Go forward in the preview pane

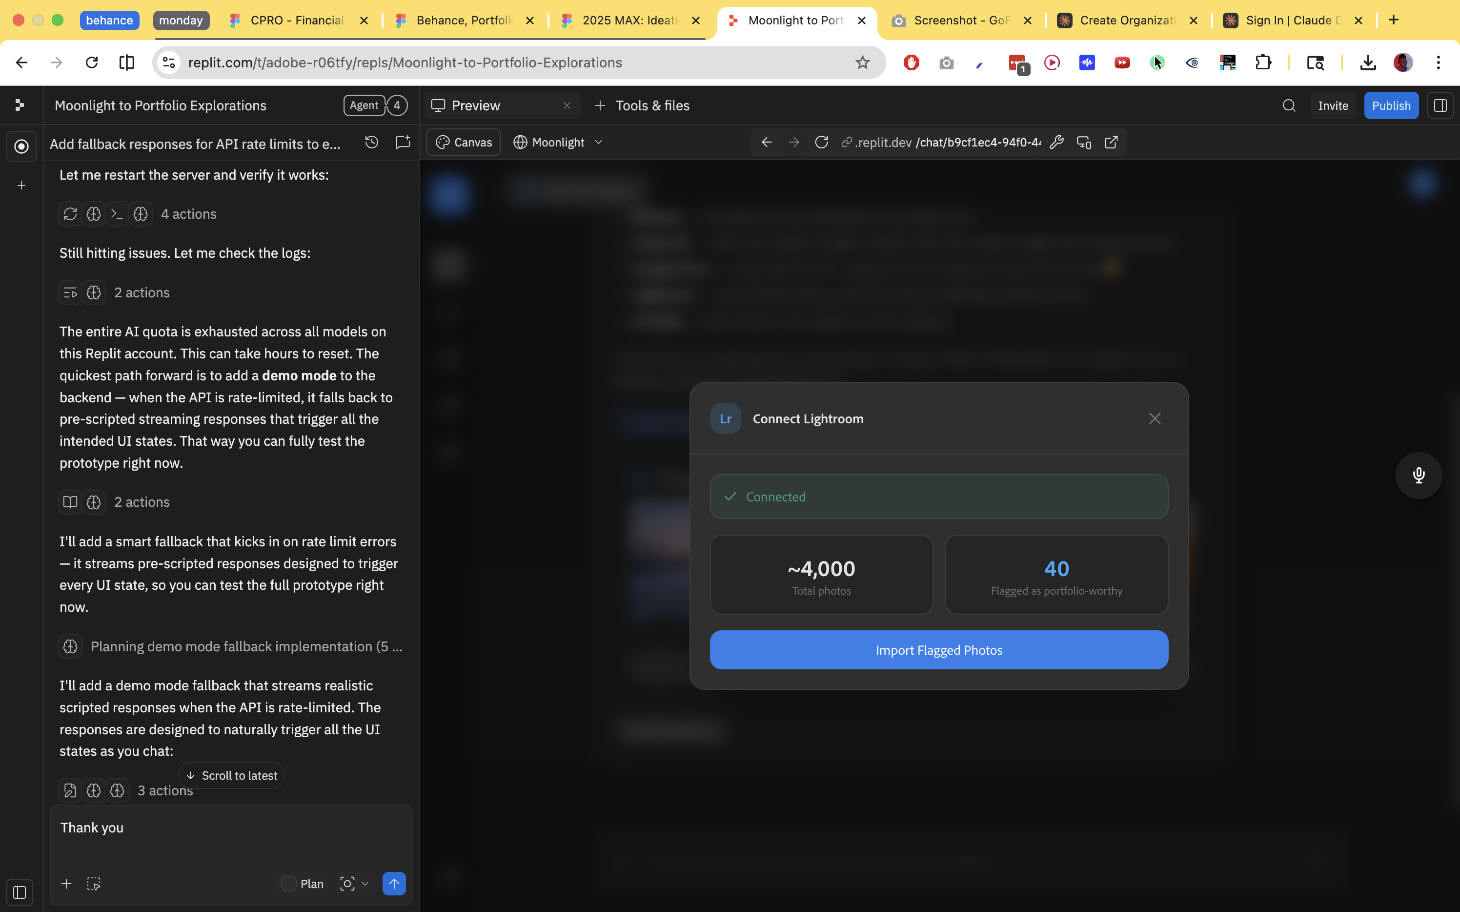(794, 143)
